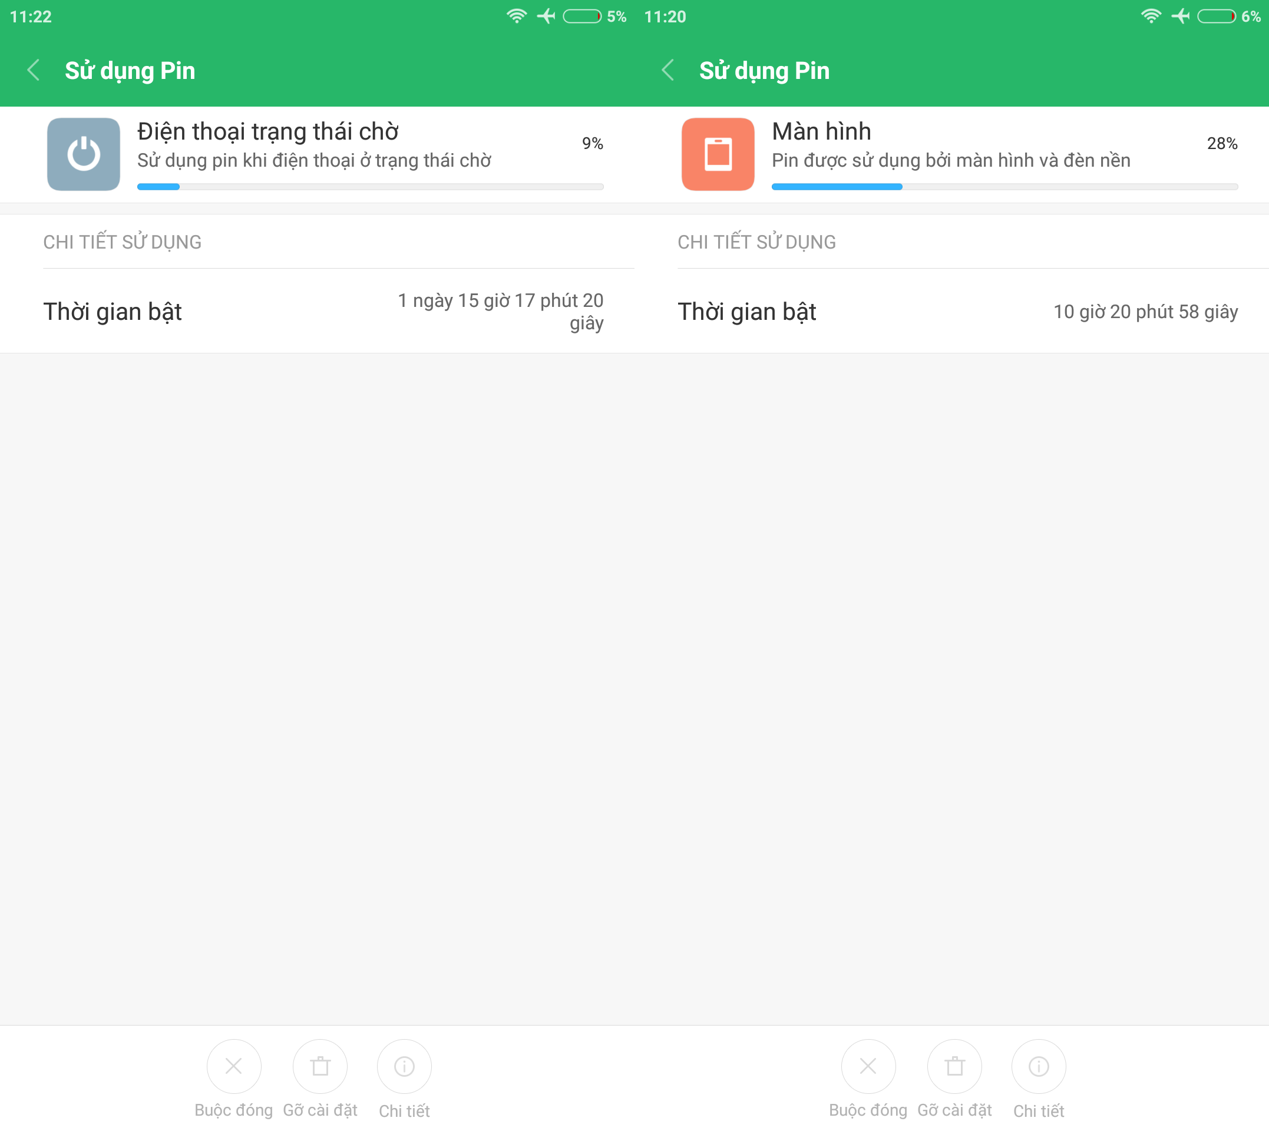Go back from the left Sử dụng Pin screen
This screenshot has width=1269, height=1131.
point(34,70)
